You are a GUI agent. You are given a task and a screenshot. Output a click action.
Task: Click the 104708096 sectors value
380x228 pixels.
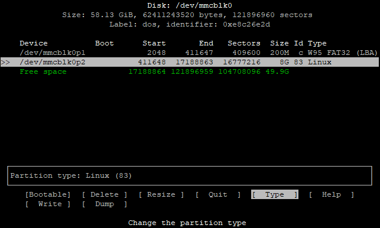point(239,71)
